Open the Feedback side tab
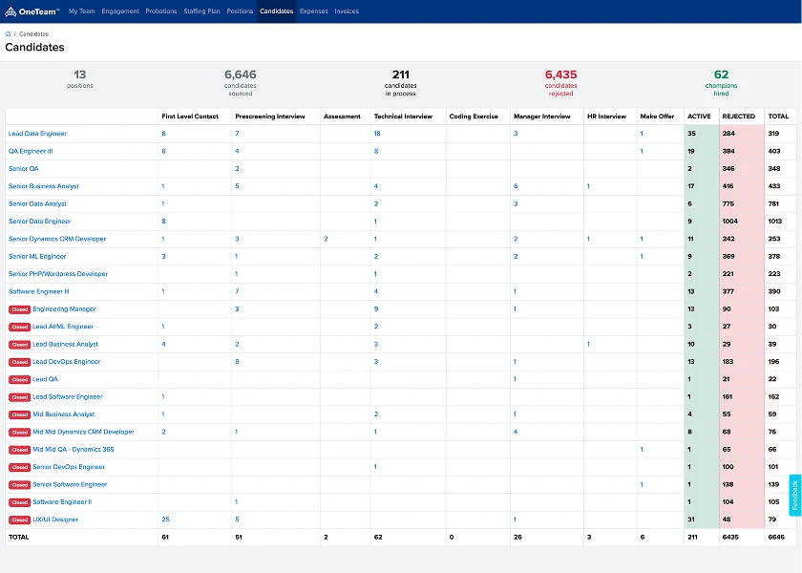 [794, 496]
